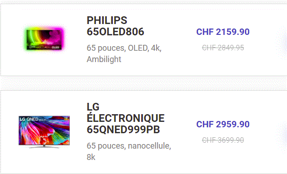The width and height of the screenshot is (287, 174).
Task: Click the LG QNED logo on TV image
Action: (29, 119)
